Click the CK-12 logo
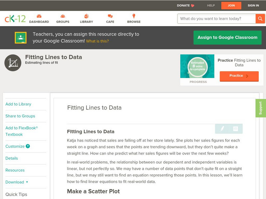 (15, 19)
